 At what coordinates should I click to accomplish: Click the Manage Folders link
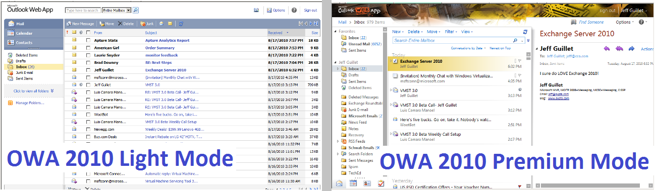[26, 103]
